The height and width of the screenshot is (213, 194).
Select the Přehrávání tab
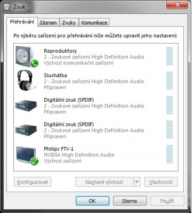point(22,22)
